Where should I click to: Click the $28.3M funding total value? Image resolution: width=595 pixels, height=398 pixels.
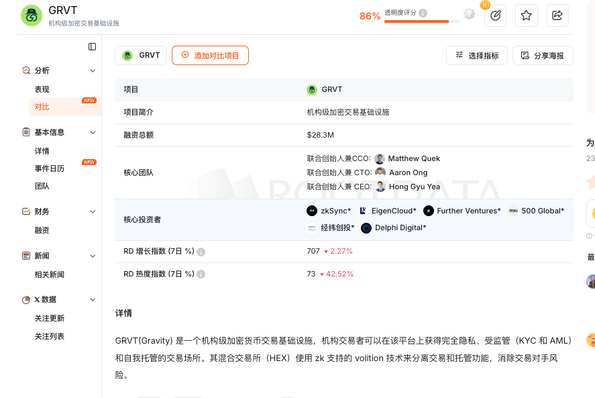(x=320, y=135)
